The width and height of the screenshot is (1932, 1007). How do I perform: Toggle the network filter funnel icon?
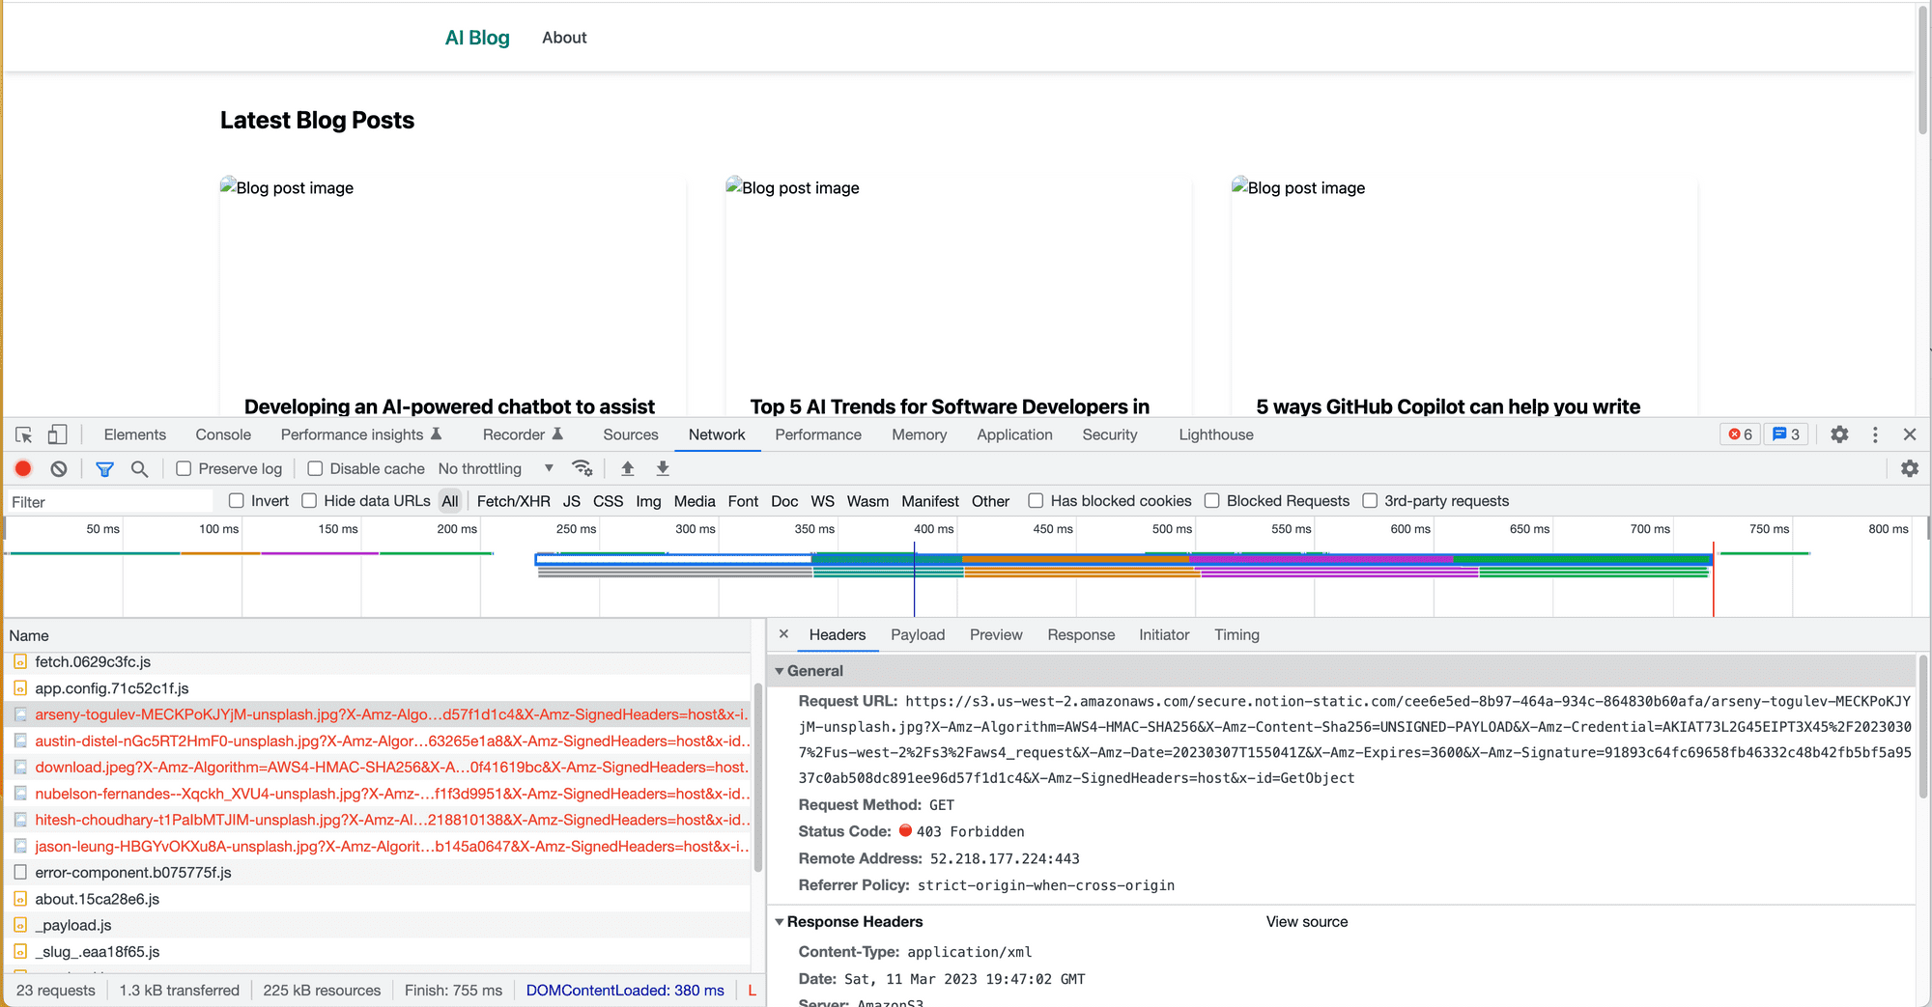104,468
